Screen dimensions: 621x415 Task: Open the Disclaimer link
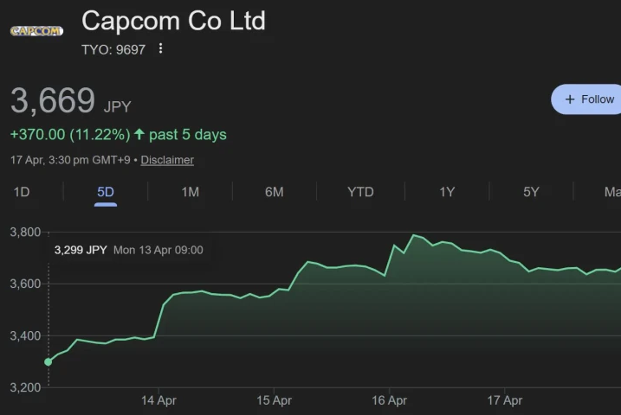point(167,160)
